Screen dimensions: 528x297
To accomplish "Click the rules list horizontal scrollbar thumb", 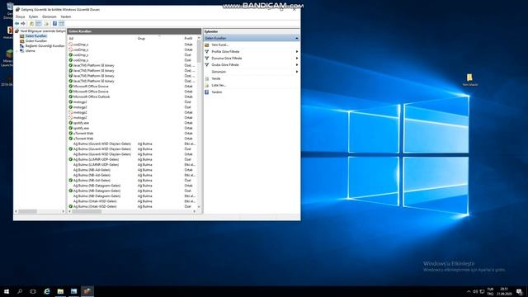I will pos(87,211).
